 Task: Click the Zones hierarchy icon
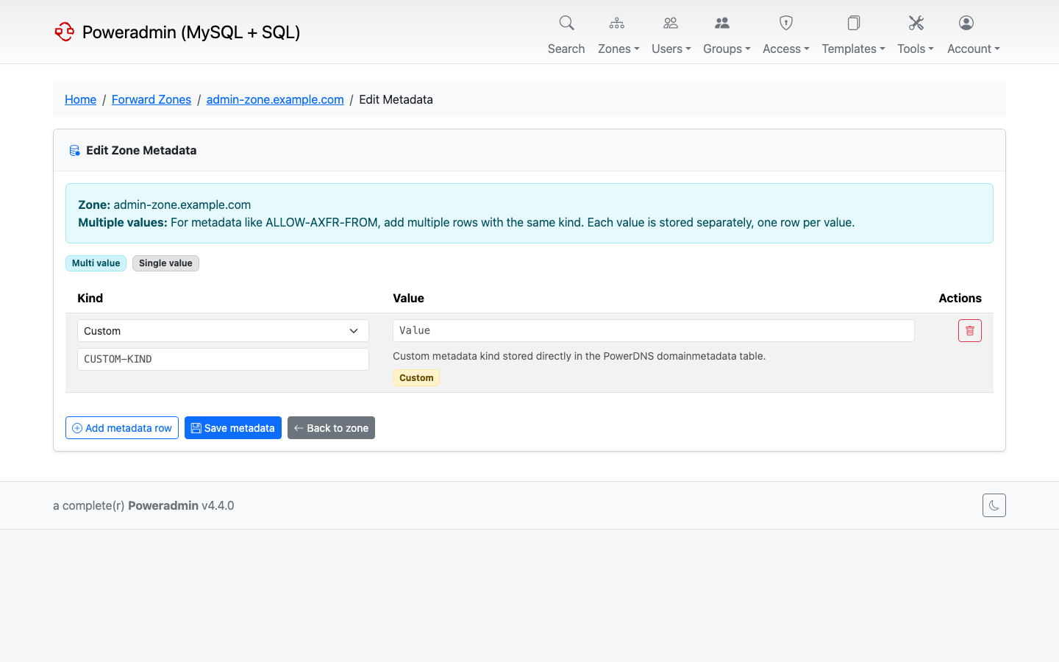[x=617, y=23]
